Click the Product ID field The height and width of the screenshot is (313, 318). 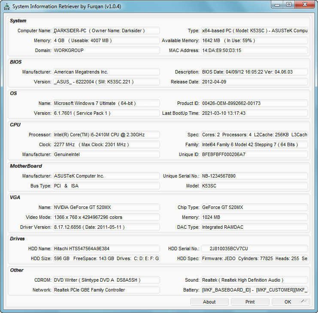point(254,103)
